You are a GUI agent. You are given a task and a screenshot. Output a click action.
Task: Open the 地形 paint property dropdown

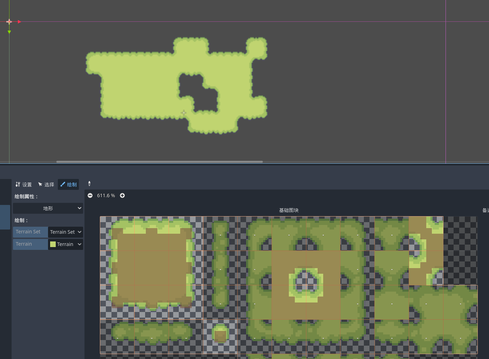coord(48,208)
